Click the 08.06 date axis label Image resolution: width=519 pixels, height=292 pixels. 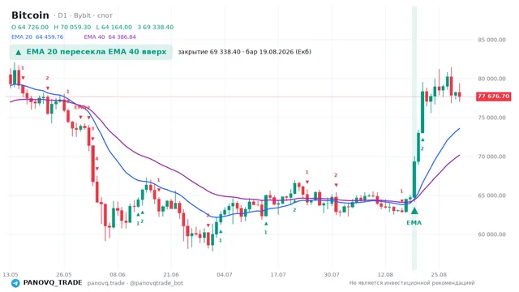[118, 274]
